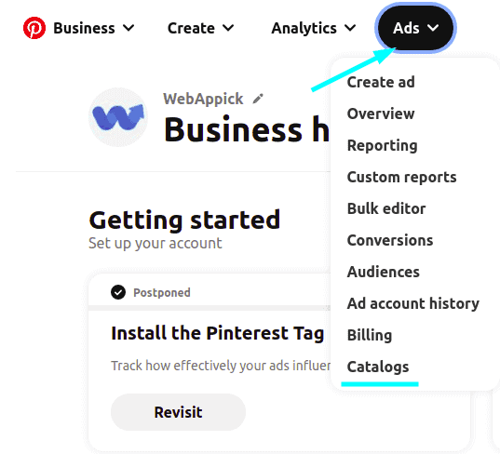Open Custom reports
Screen dimensions: 500x454
pos(401,177)
